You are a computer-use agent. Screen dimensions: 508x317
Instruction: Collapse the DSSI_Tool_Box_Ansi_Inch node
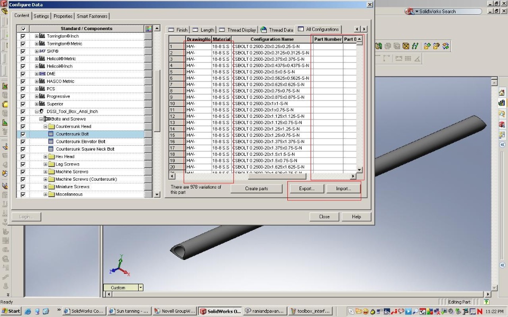click(37, 111)
